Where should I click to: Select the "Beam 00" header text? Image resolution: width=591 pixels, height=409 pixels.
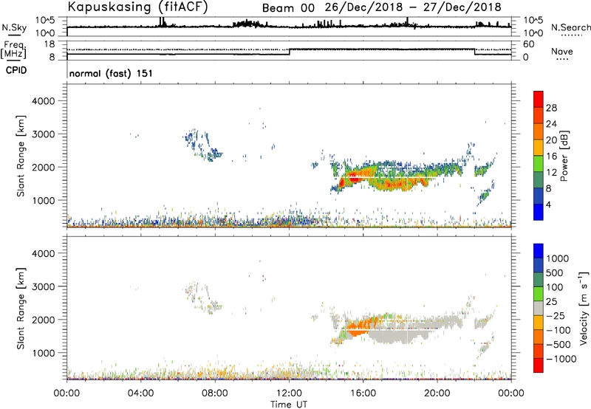(288, 8)
